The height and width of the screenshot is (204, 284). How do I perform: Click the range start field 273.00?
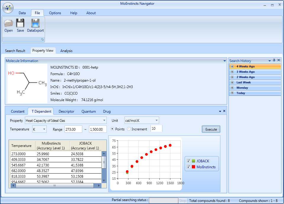pyautogui.click(x=73, y=129)
